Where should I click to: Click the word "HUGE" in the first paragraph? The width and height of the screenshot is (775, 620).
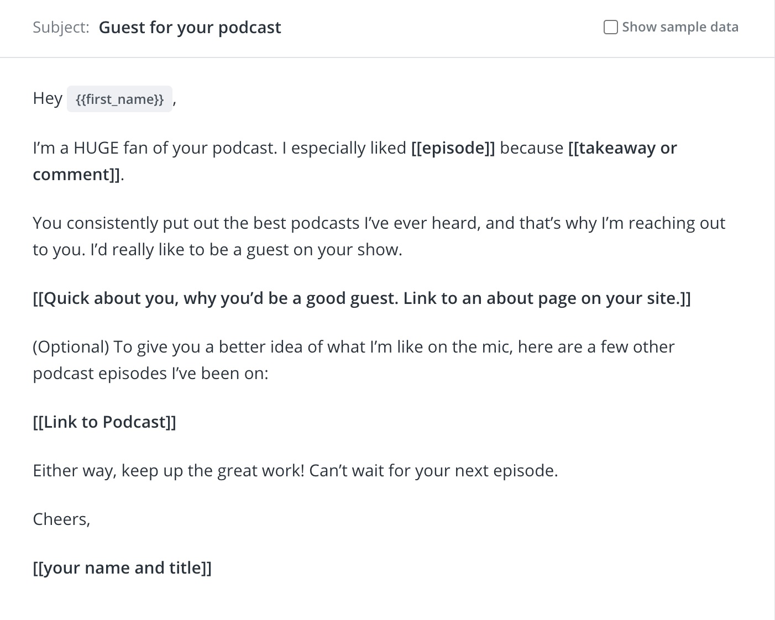click(96, 148)
